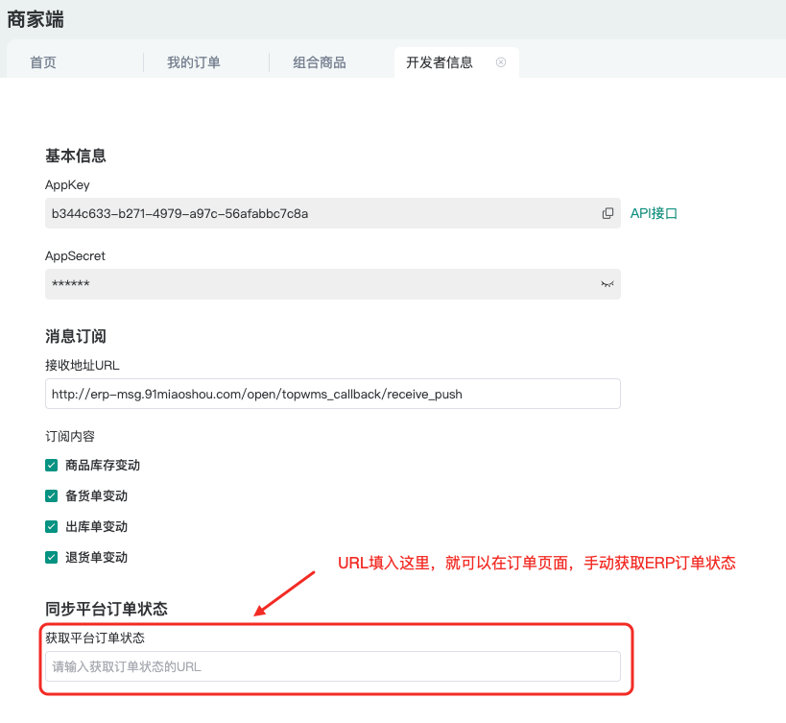786x723 pixels.
Task: Open the 我的订单 tab
Action: point(194,62)
